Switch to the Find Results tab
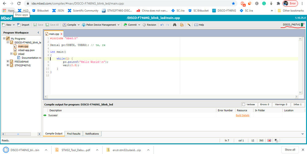 point(74,134)
